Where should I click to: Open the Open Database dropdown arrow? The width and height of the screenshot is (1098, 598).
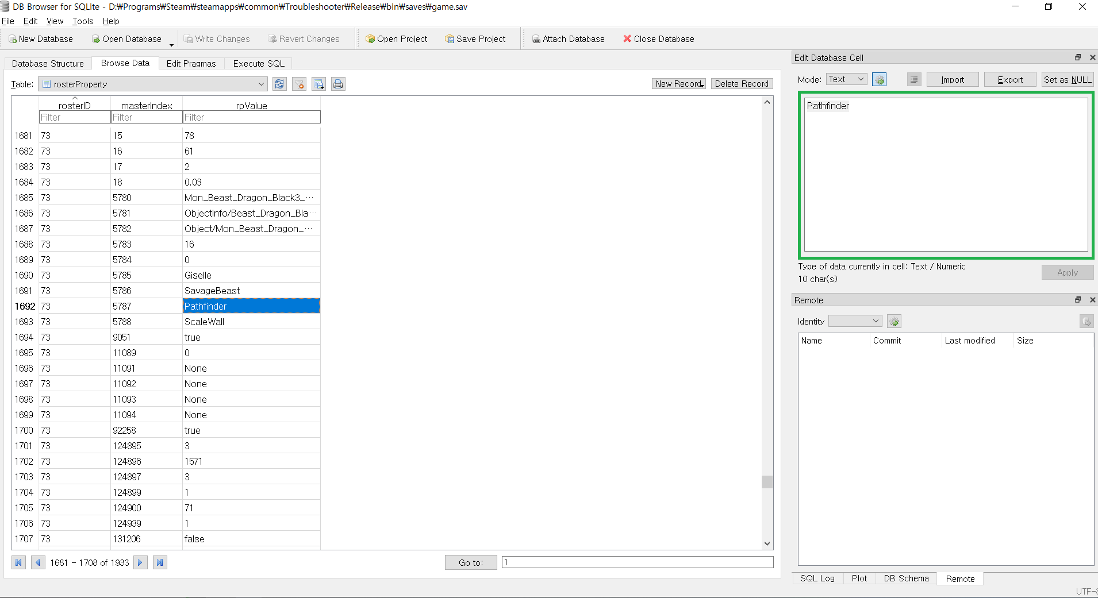point(171,45)
